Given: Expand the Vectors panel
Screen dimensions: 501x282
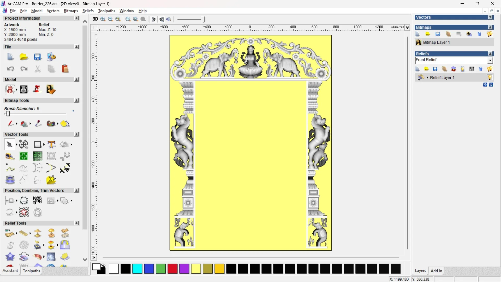Looking at the screenshot, I should click(x=490, y=17).
